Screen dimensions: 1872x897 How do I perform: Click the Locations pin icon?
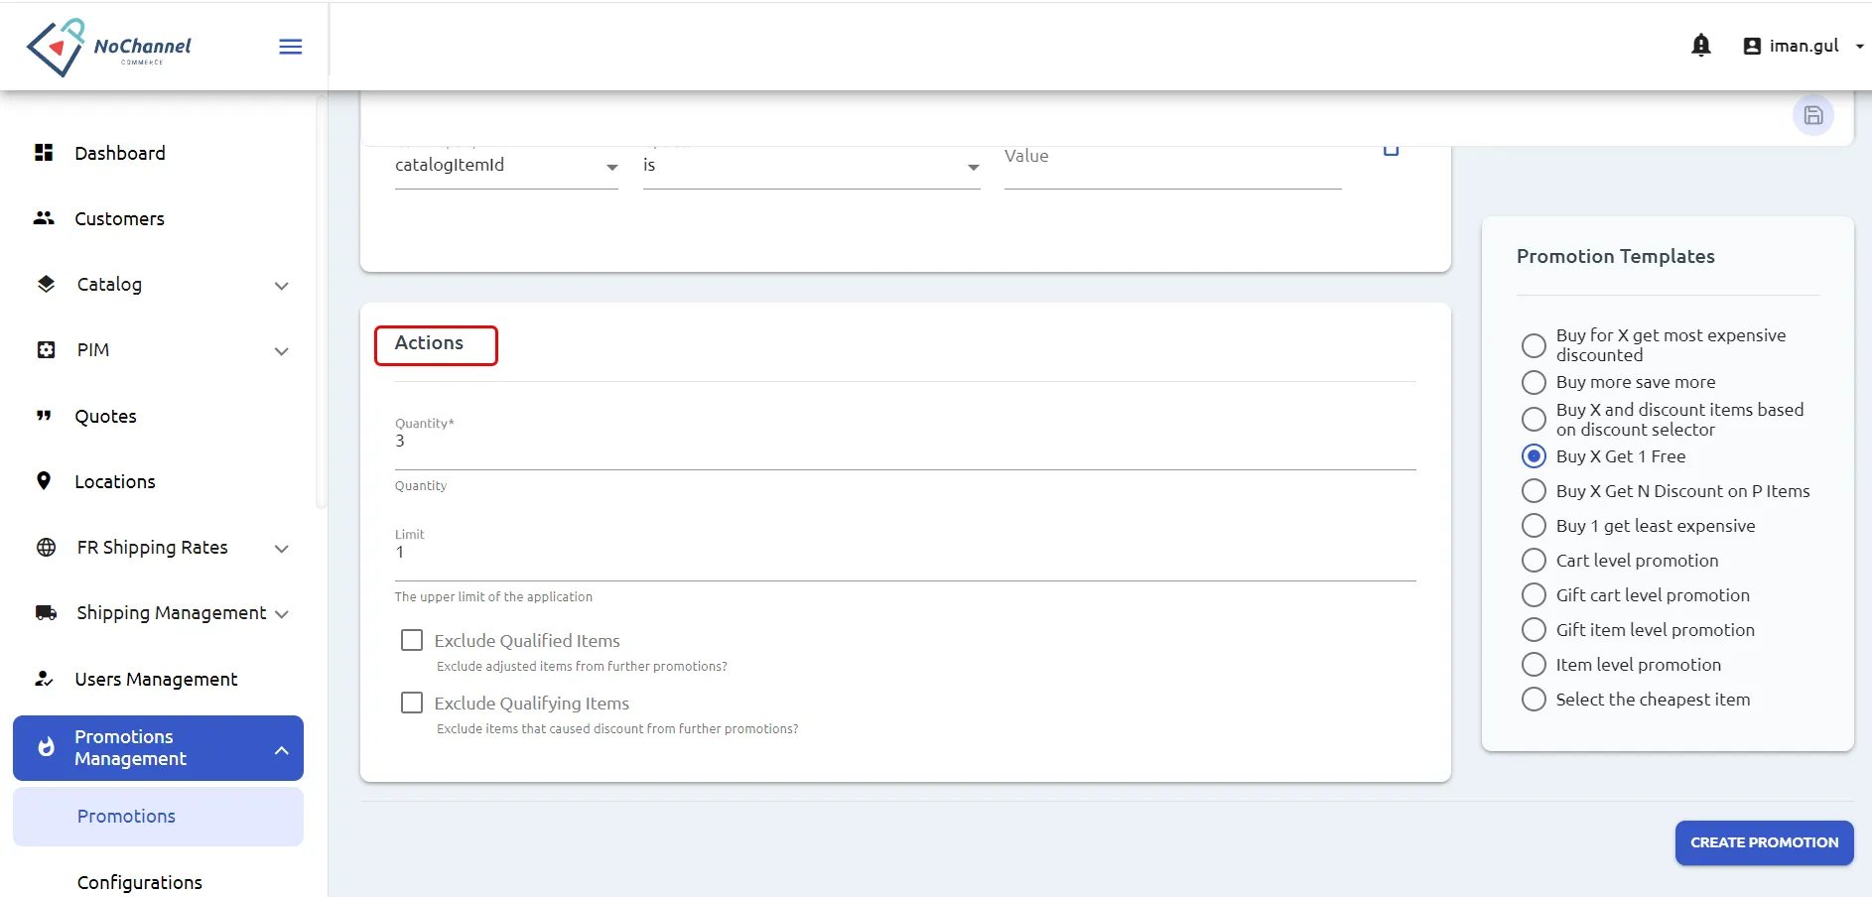tap(44, 481)
